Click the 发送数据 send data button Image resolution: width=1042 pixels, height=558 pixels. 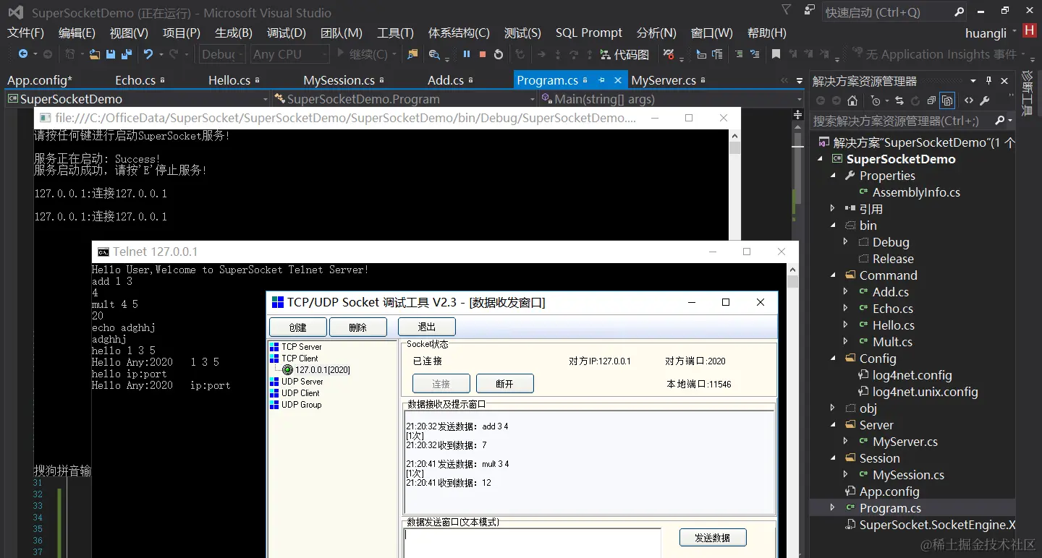pos(713,538)
